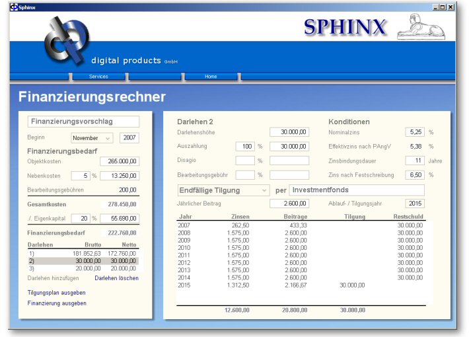Viewport: 469px width, 337px height.
Task: Click the Sphinx statue image
Action: pyautogui.click(x=421, y=26)
